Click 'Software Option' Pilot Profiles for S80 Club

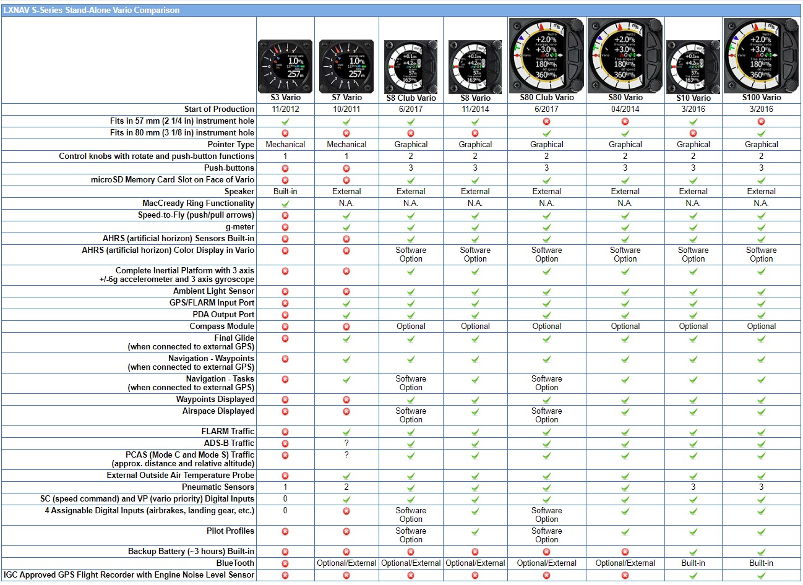[546, 536]
